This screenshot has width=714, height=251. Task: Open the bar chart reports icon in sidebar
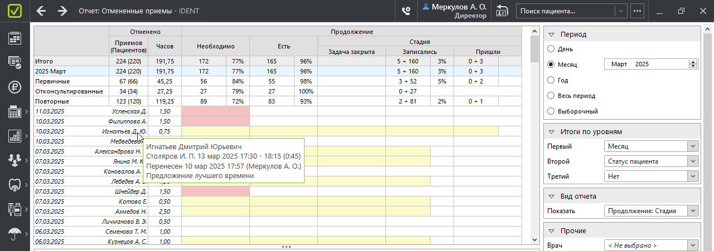[x=15, y=136]
